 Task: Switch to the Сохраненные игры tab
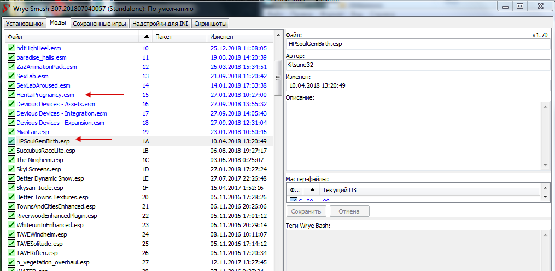point(100,24)
